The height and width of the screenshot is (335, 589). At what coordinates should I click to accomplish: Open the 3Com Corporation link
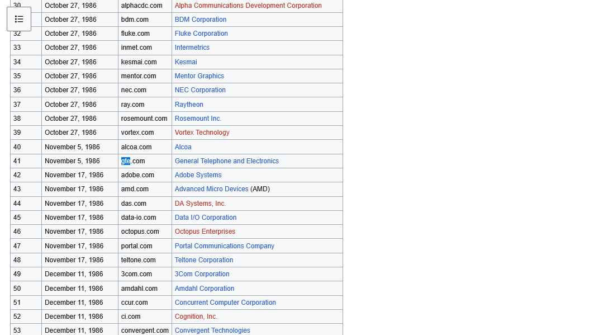(x=202, y=274)
